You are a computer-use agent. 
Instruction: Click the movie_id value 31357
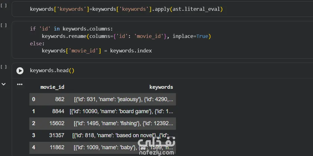[x=57, y=135]
